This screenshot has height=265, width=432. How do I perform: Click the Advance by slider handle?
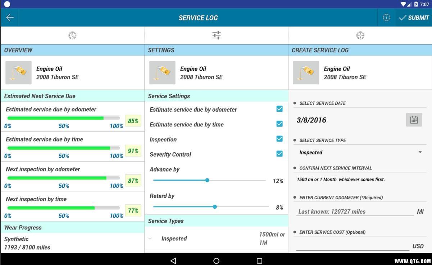[x=207, y=180]
